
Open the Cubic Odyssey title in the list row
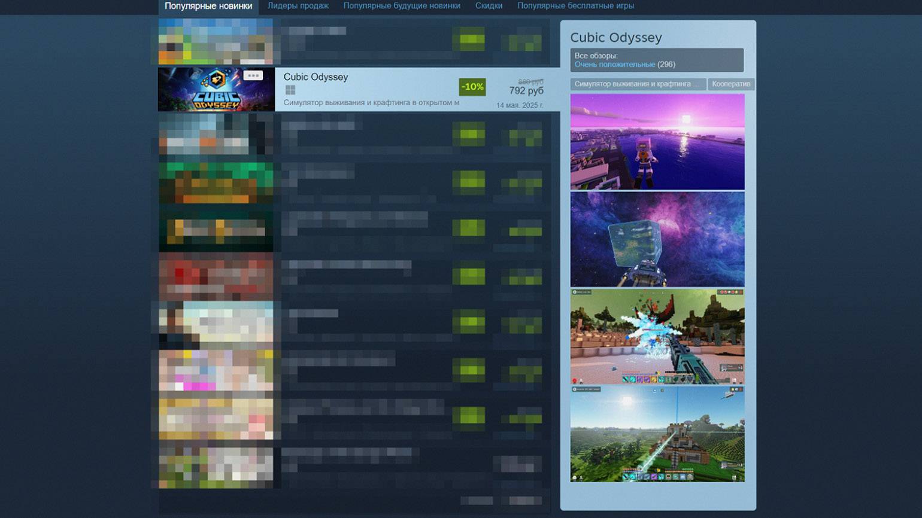(x=316, y=77)
